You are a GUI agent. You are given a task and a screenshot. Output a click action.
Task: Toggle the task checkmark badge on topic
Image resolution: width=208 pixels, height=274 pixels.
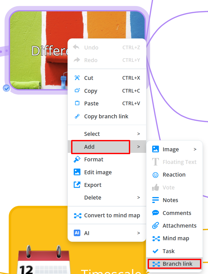(x=6, y=88)
